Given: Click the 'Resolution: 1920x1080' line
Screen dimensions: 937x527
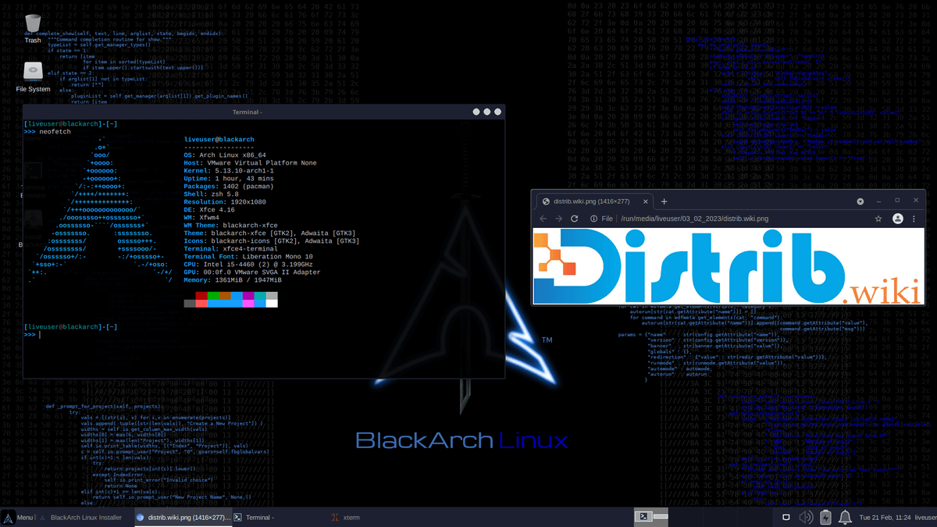Looking at the screenshot, I should [226, 202].
